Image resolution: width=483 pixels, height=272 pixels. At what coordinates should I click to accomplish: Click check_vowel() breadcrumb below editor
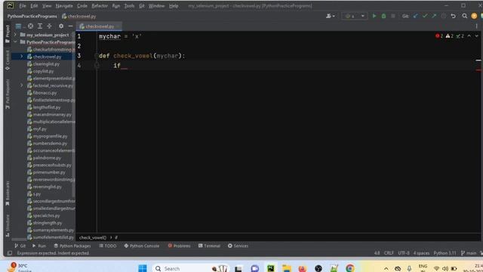tap(93, 237)
